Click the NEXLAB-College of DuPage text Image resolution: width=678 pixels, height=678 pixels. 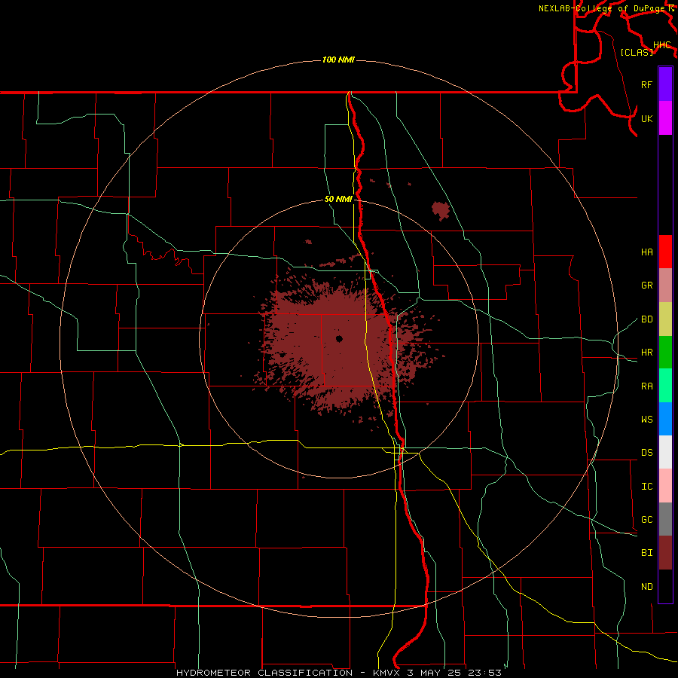pos(601,8)
